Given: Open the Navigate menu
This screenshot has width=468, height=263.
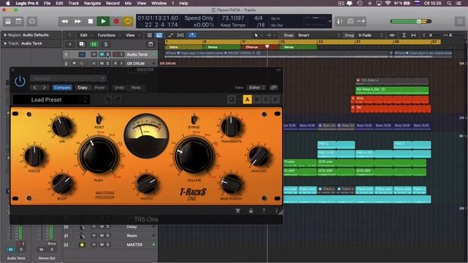Looking at the screenshot, I should [x=92, y=3].
